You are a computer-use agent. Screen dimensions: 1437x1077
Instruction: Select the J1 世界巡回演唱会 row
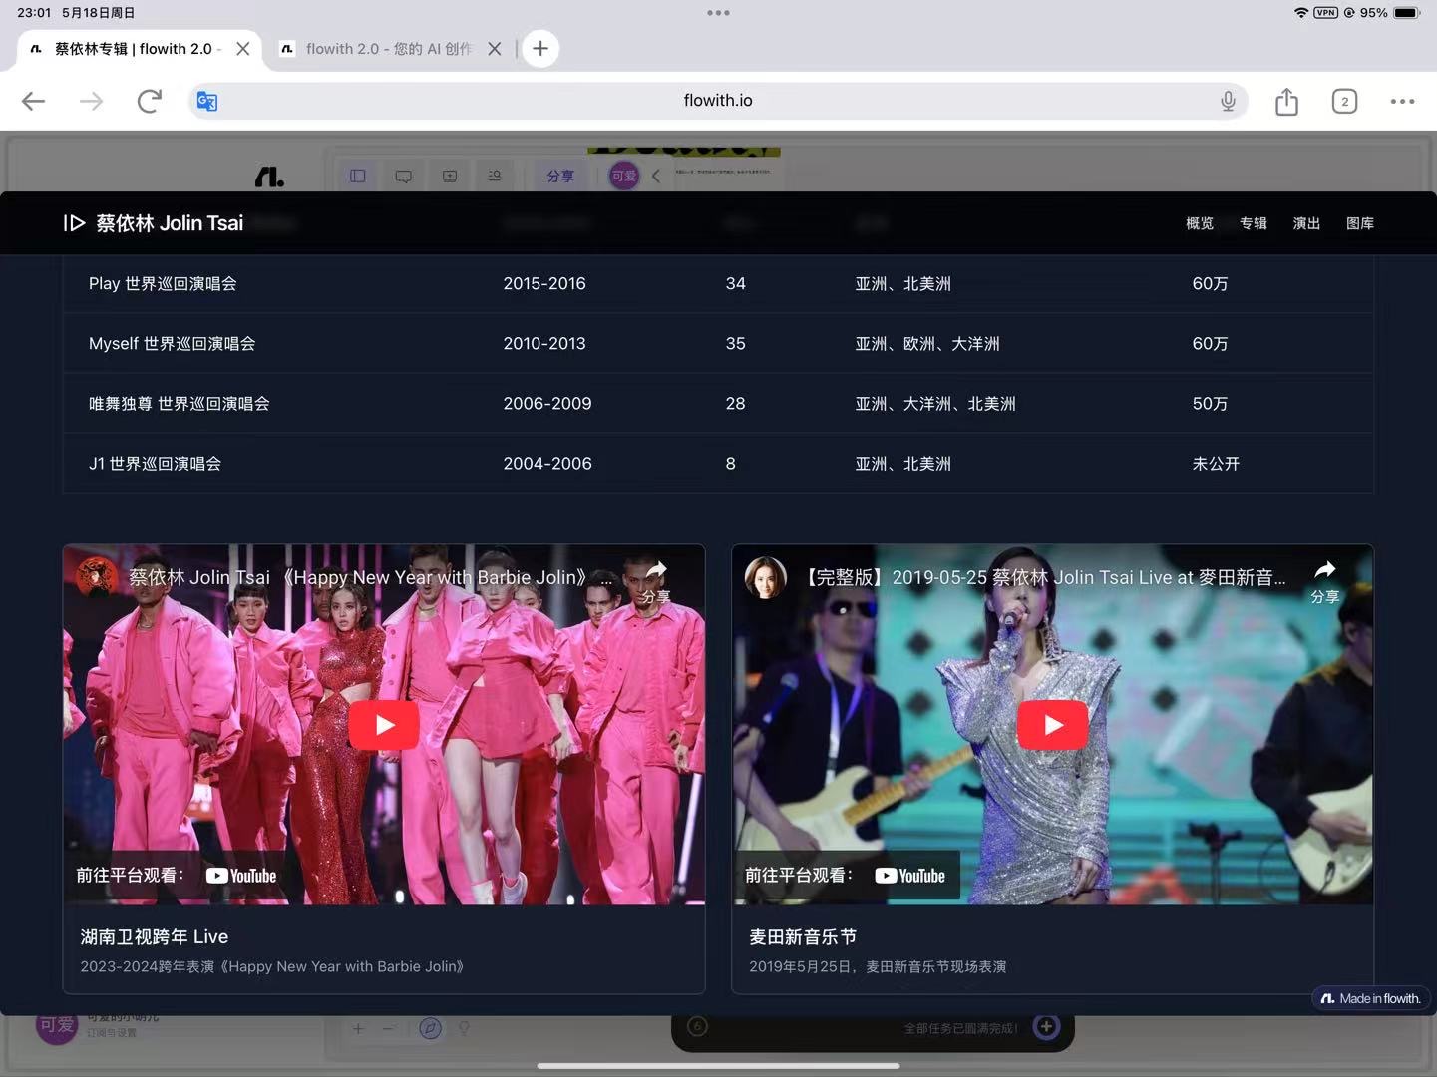pos(718,464)
